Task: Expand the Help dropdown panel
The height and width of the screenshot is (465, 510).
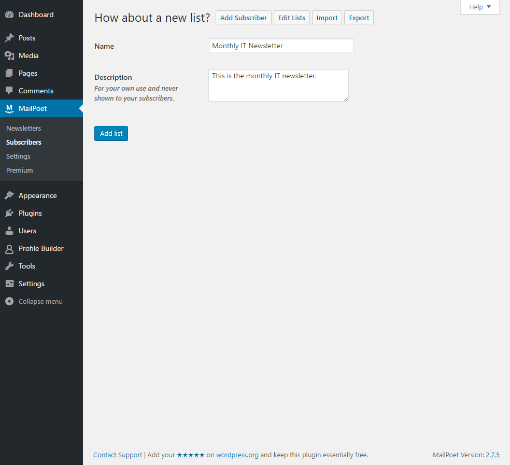Action: pyautogui.click(x=479, y=7)
